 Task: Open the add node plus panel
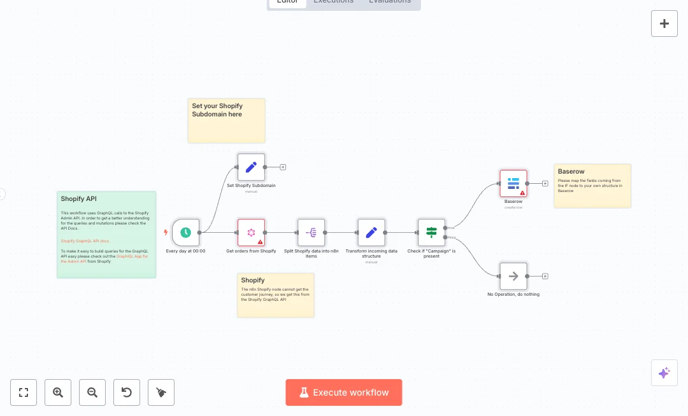point(664,24)
